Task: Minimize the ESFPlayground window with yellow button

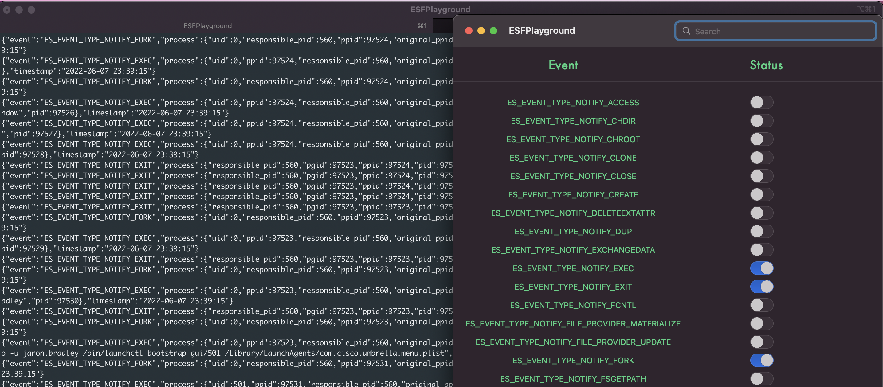Action: point(481,31)
